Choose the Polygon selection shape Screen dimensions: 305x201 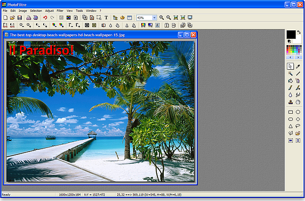[x=290, y=133]
